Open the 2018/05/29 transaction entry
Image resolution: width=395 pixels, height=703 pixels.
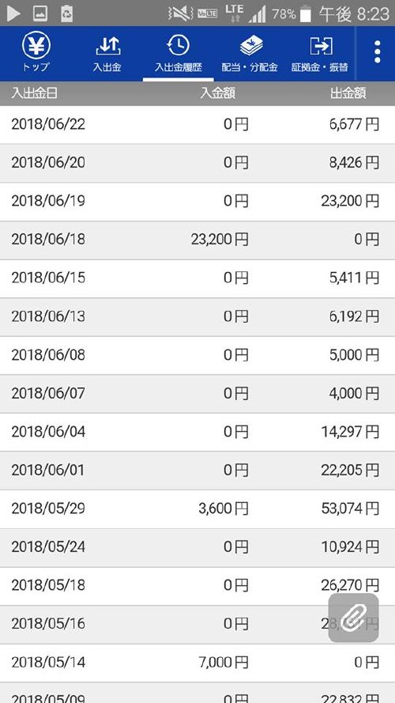[x=197, y=509]
